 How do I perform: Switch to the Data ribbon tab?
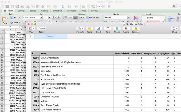83,11
